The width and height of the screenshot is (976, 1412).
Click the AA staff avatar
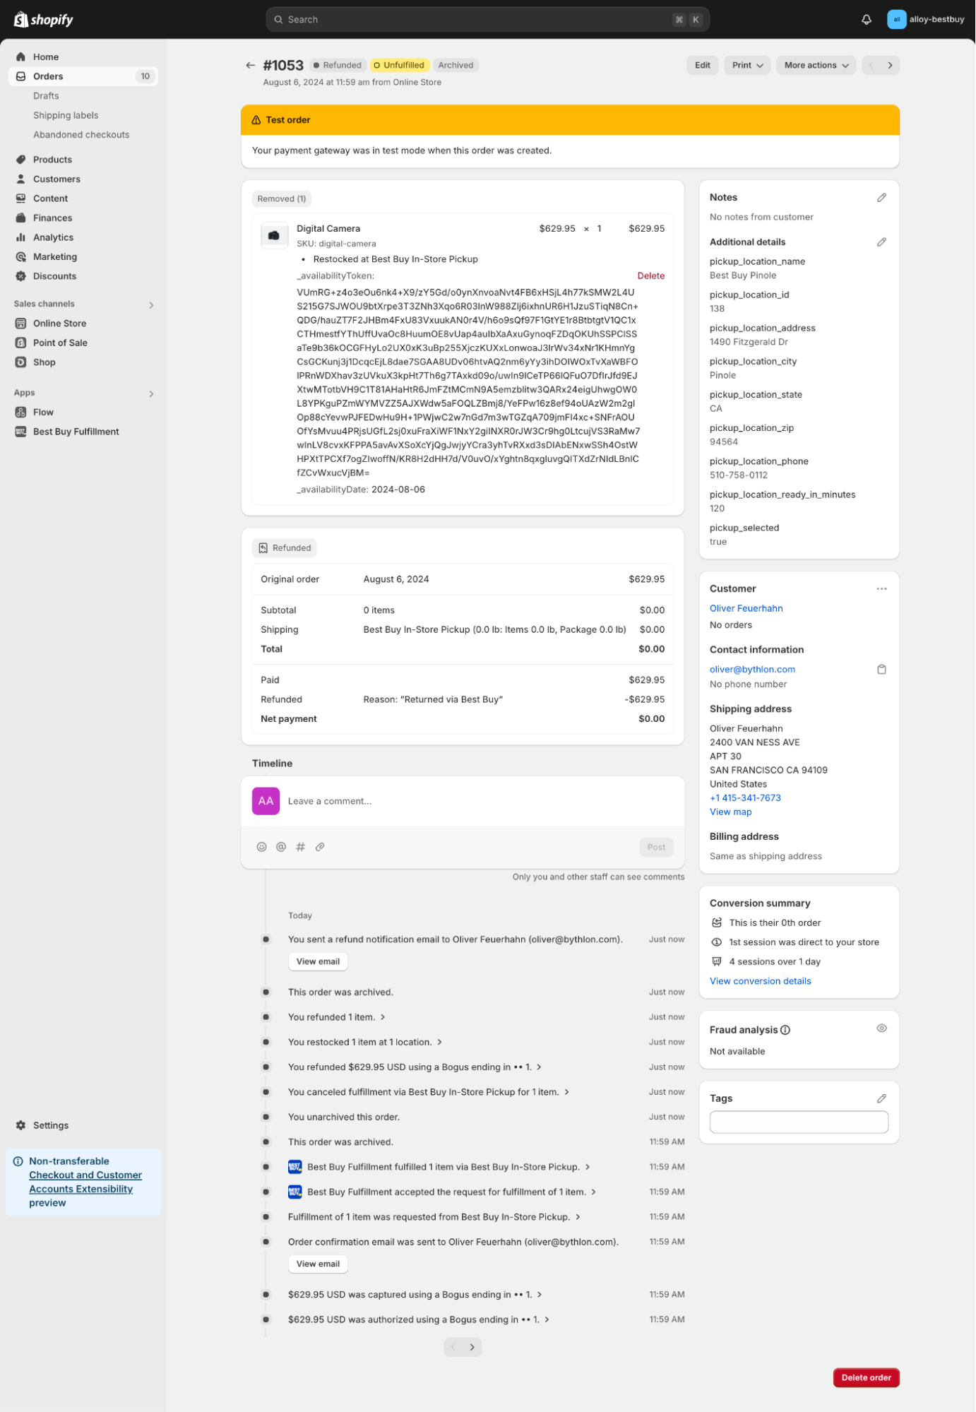point(266,801)
